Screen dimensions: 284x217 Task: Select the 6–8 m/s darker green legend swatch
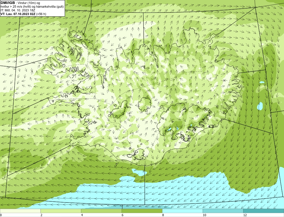(x=142, y=211)
